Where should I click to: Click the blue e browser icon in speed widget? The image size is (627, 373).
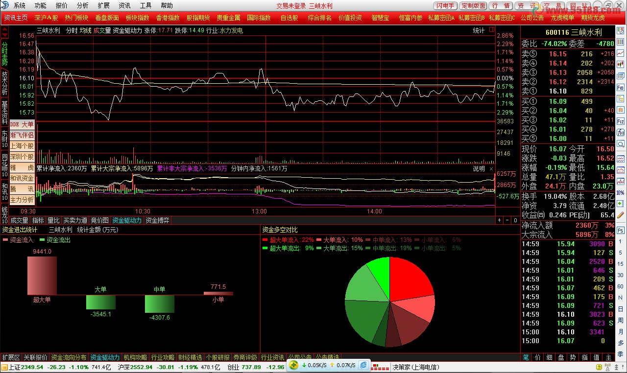pos(364,365)
